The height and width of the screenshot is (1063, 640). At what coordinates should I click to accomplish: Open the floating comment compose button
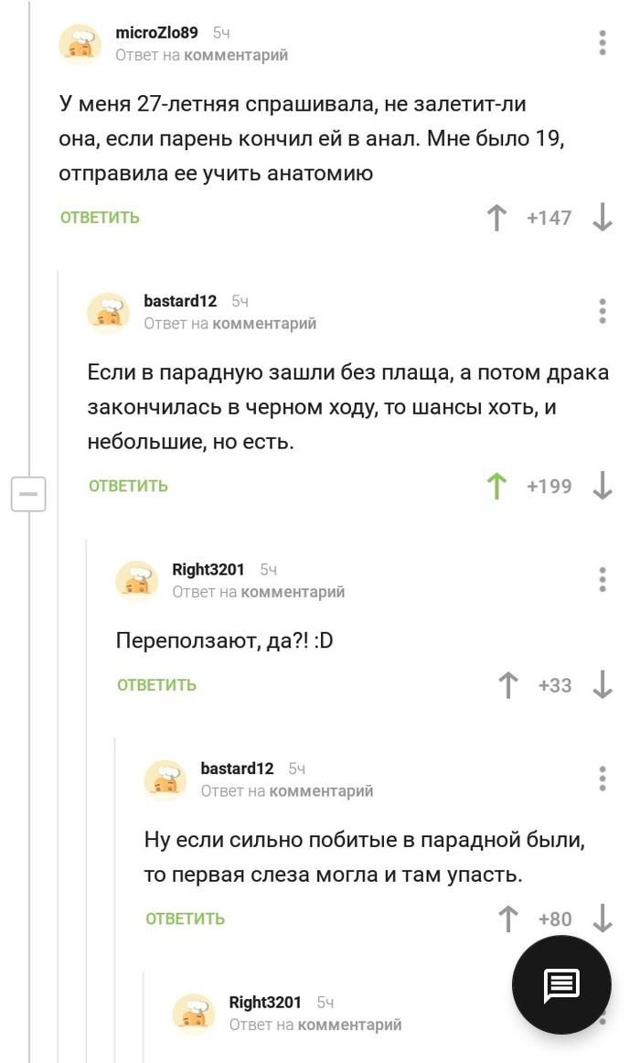(x=560, y=984)
